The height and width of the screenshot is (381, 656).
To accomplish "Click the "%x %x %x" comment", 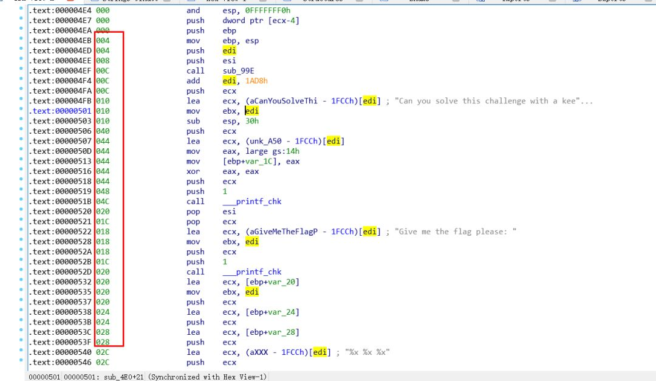I will [367, 352].
